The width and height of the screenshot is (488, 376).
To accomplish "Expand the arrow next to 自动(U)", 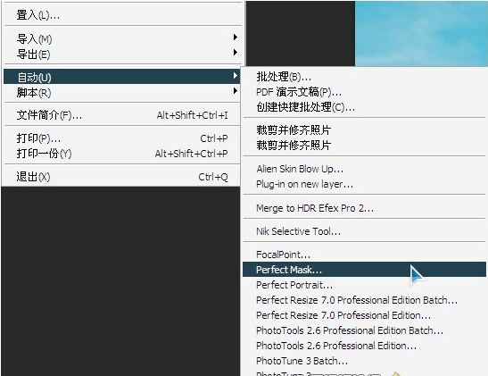I will [x=236, y=76].
